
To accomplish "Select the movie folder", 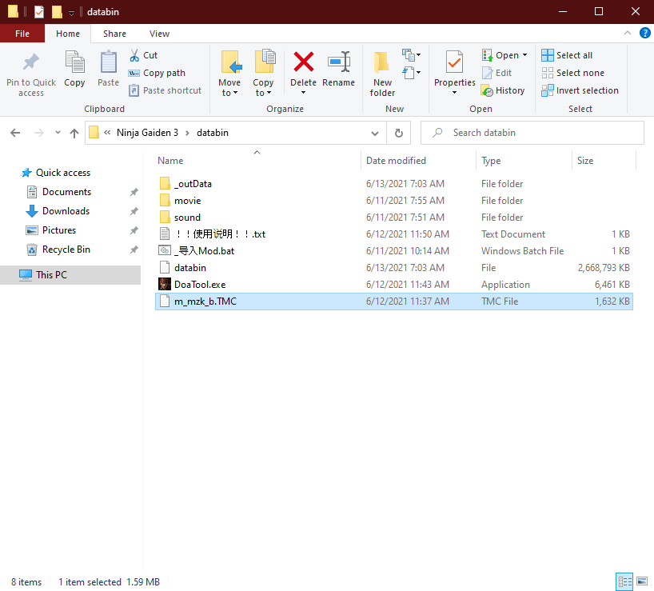I will pyautogui.click(x=393, y=201).
